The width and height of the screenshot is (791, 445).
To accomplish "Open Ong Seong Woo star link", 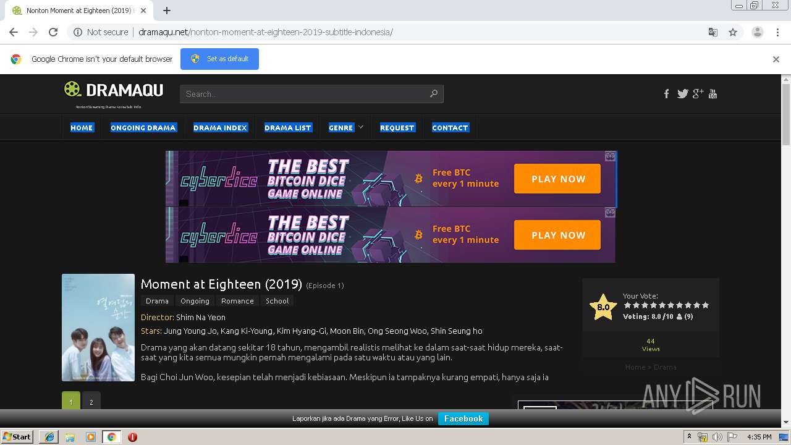I will [x=397, y=331].
